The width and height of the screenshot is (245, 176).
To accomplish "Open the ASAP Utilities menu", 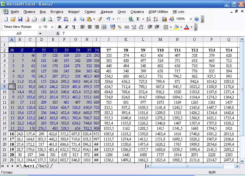I will tap(158, 12).
